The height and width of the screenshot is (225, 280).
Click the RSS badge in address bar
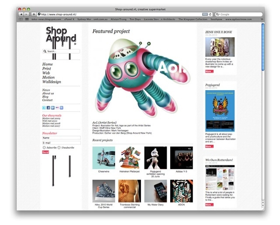tap(205, 14)
